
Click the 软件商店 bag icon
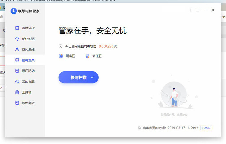tap(17, 103)
